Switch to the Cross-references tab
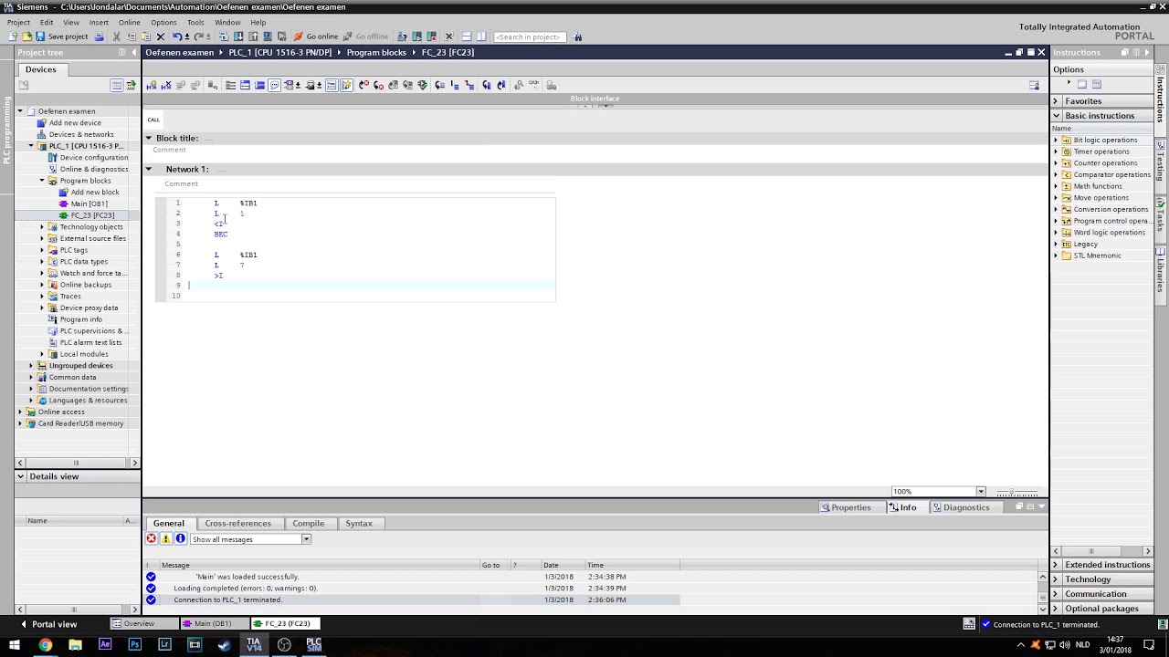The image size is (1169, 657). (237, 524)
